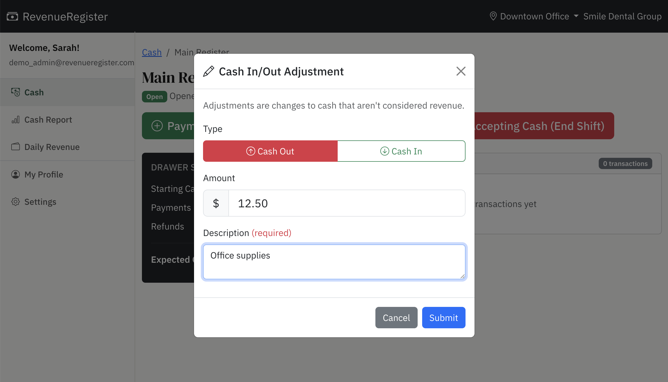The image size is (668, 382).
Task: Click the My Profile avatar icon
Action: [x=15, y=174]
